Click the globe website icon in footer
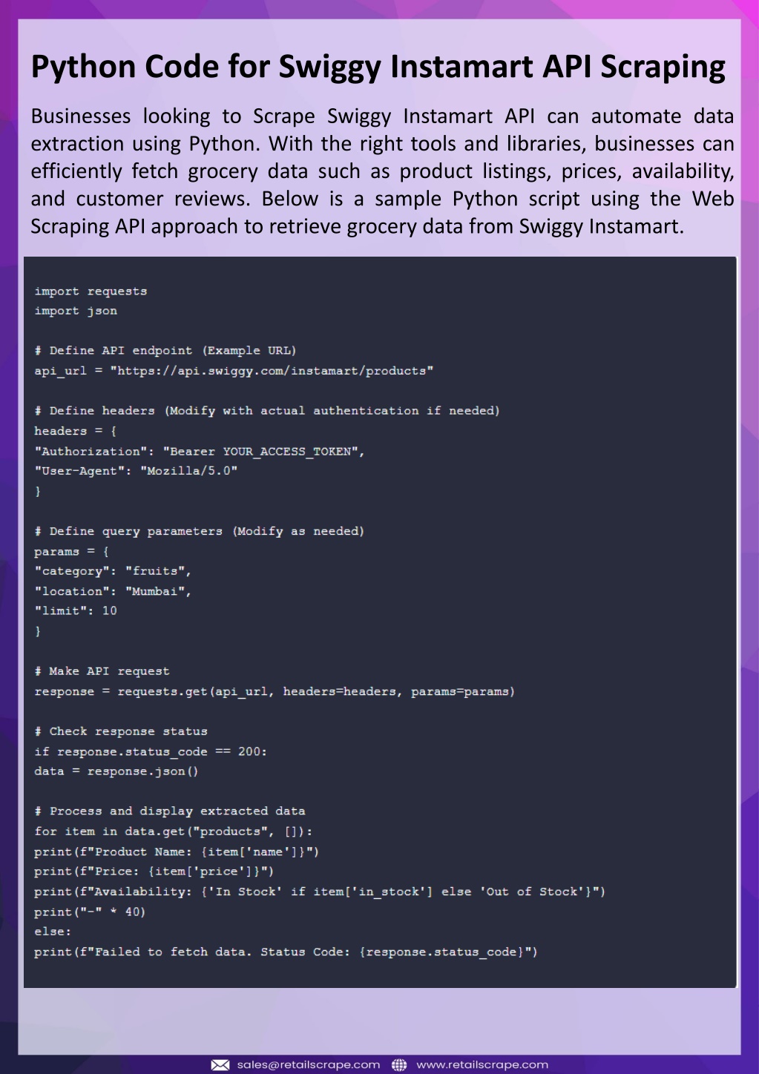This screenshot has width=759, height=1074. tap(399, 1065)
